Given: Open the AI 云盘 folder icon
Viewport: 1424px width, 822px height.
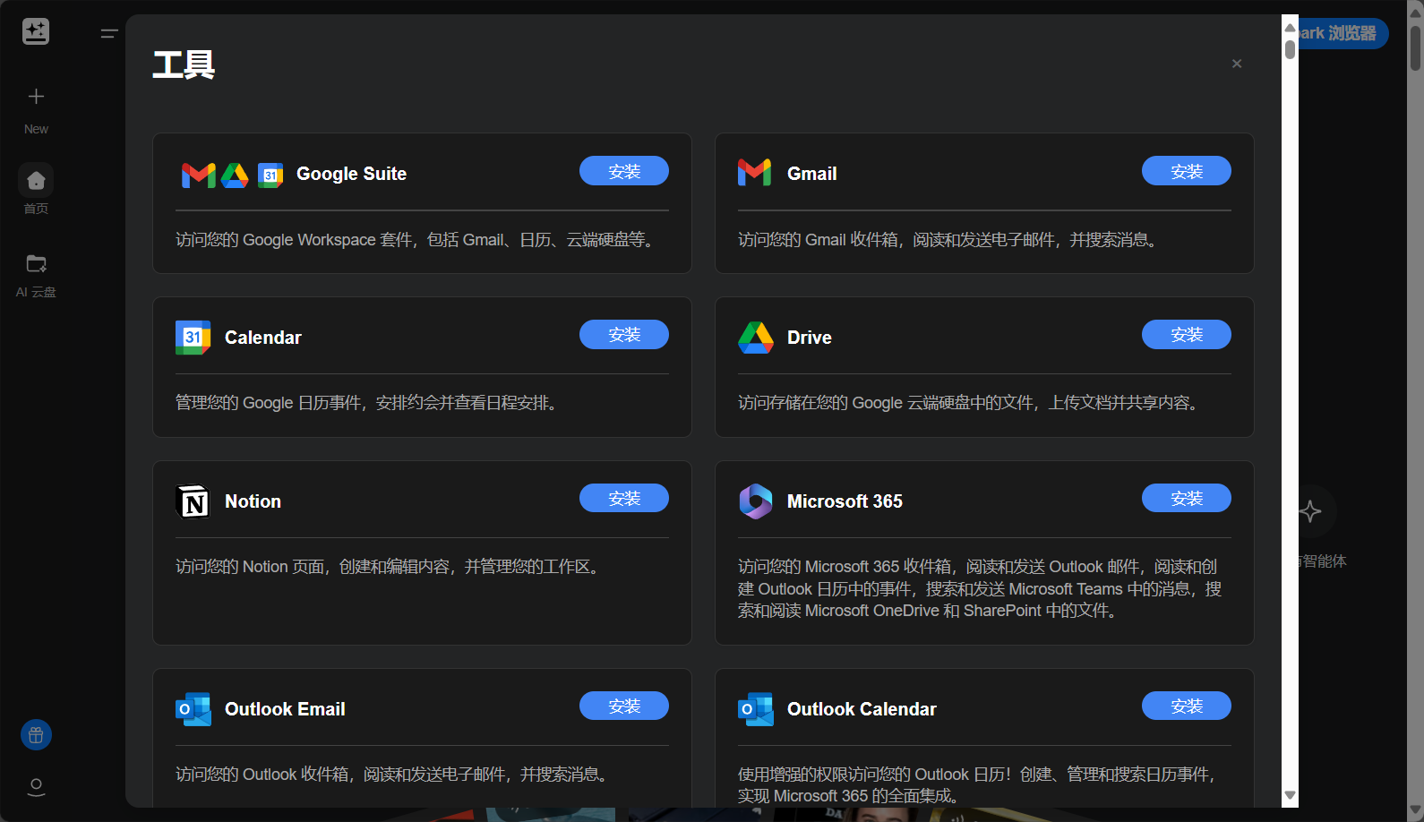Looking at the screenshot, I should pyautogui.click(x=36, y=263).
